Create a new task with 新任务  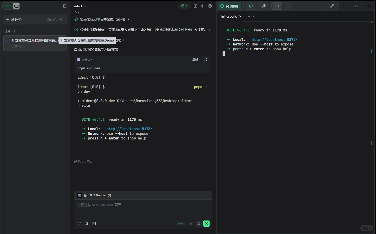pyautogui.click(x=35, y=19)
